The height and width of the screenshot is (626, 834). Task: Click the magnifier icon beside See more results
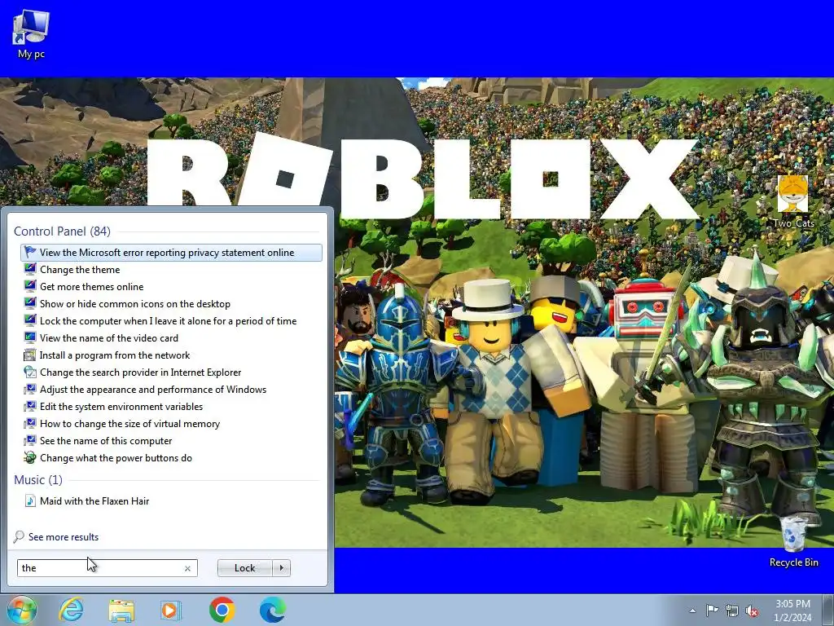[x=20, y=536]
